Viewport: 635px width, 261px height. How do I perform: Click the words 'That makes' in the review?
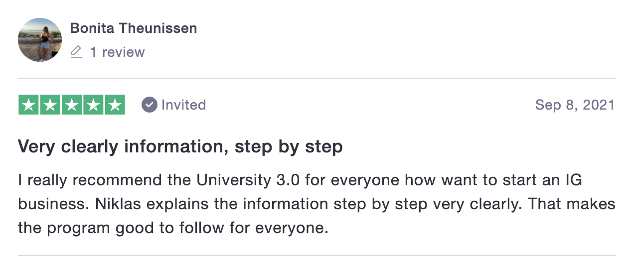(572, 204)
